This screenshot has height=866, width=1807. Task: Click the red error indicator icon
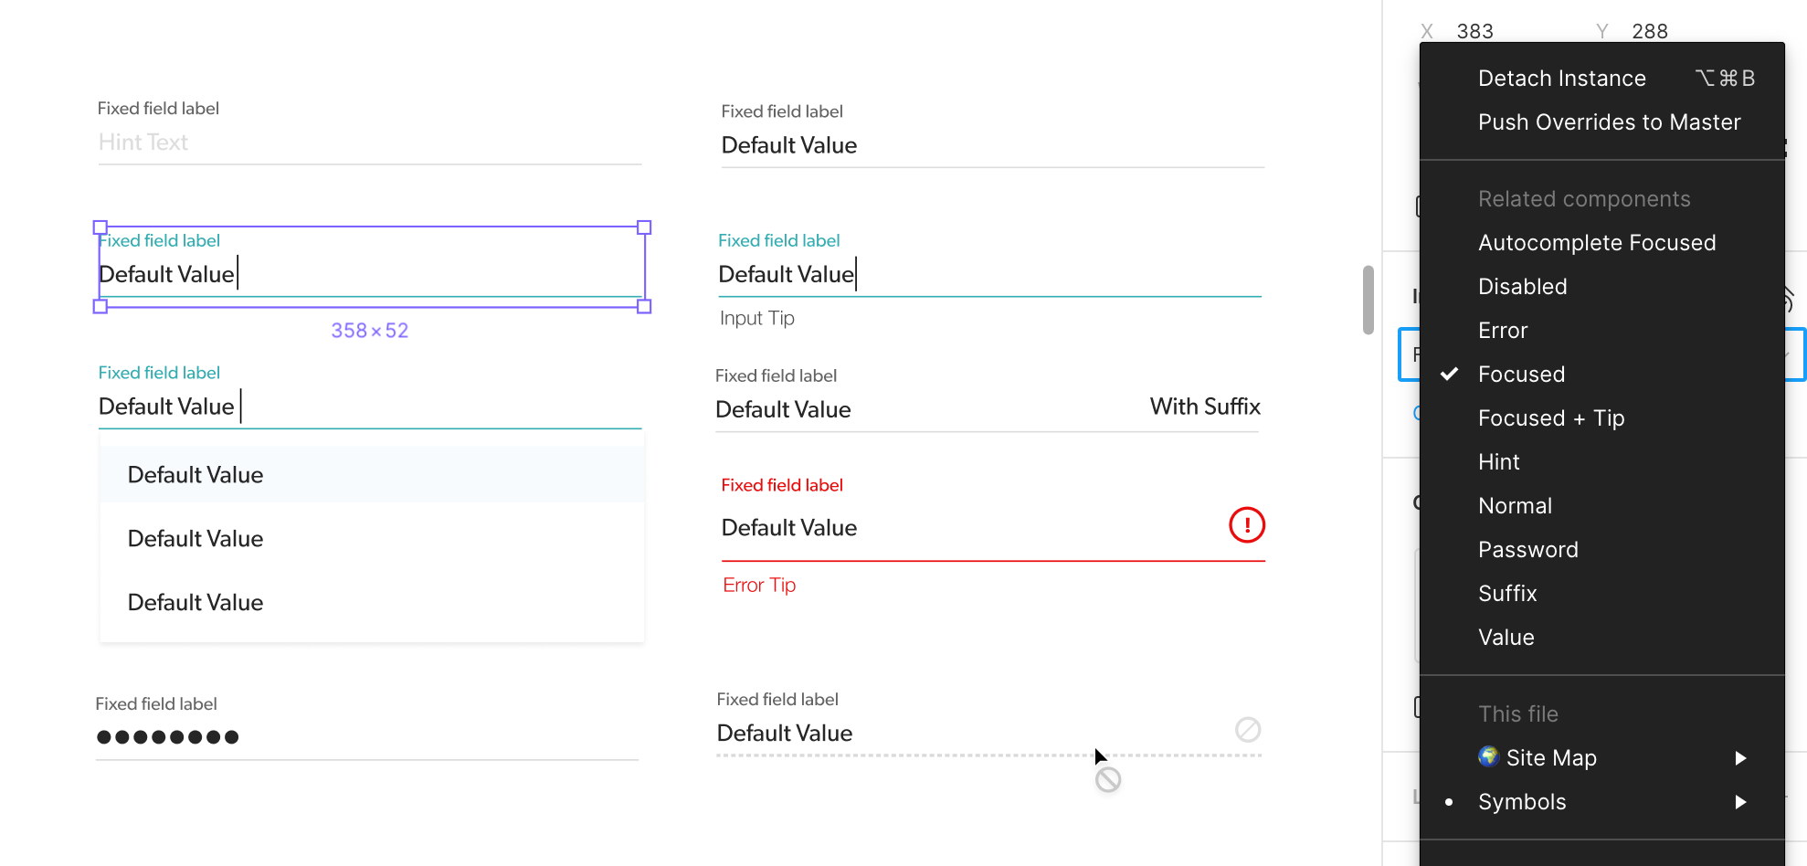pos(1246,525)
